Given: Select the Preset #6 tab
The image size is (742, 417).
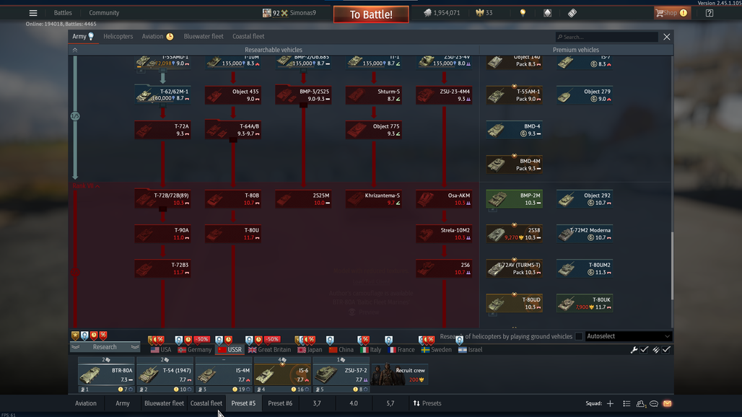Looking at the screenshot, I should 280,403.
